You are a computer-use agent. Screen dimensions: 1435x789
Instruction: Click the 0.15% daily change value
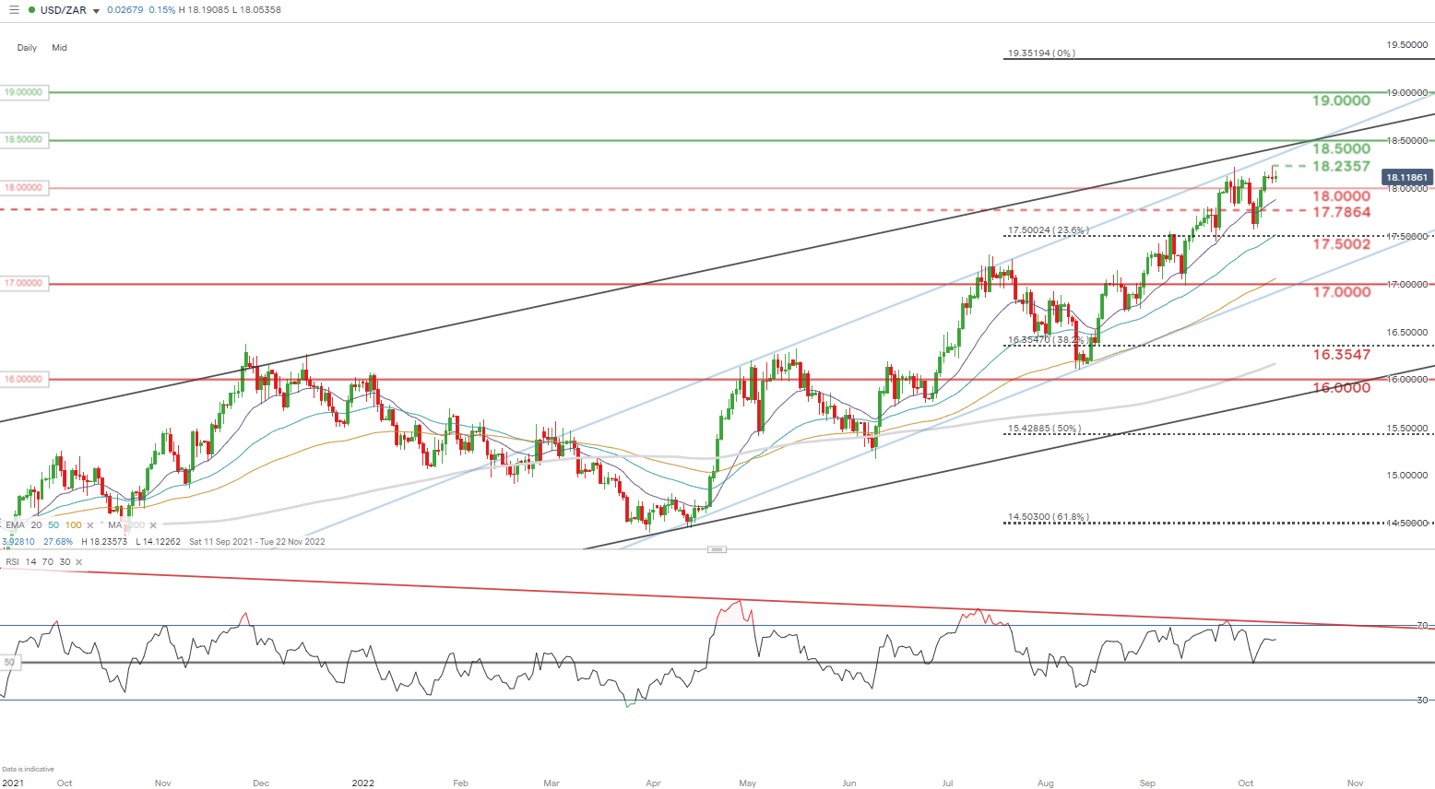coord(161,10)
